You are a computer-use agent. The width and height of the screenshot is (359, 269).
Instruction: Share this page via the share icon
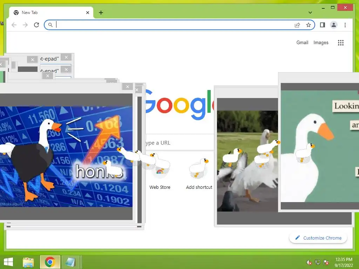tap(297, 25)
